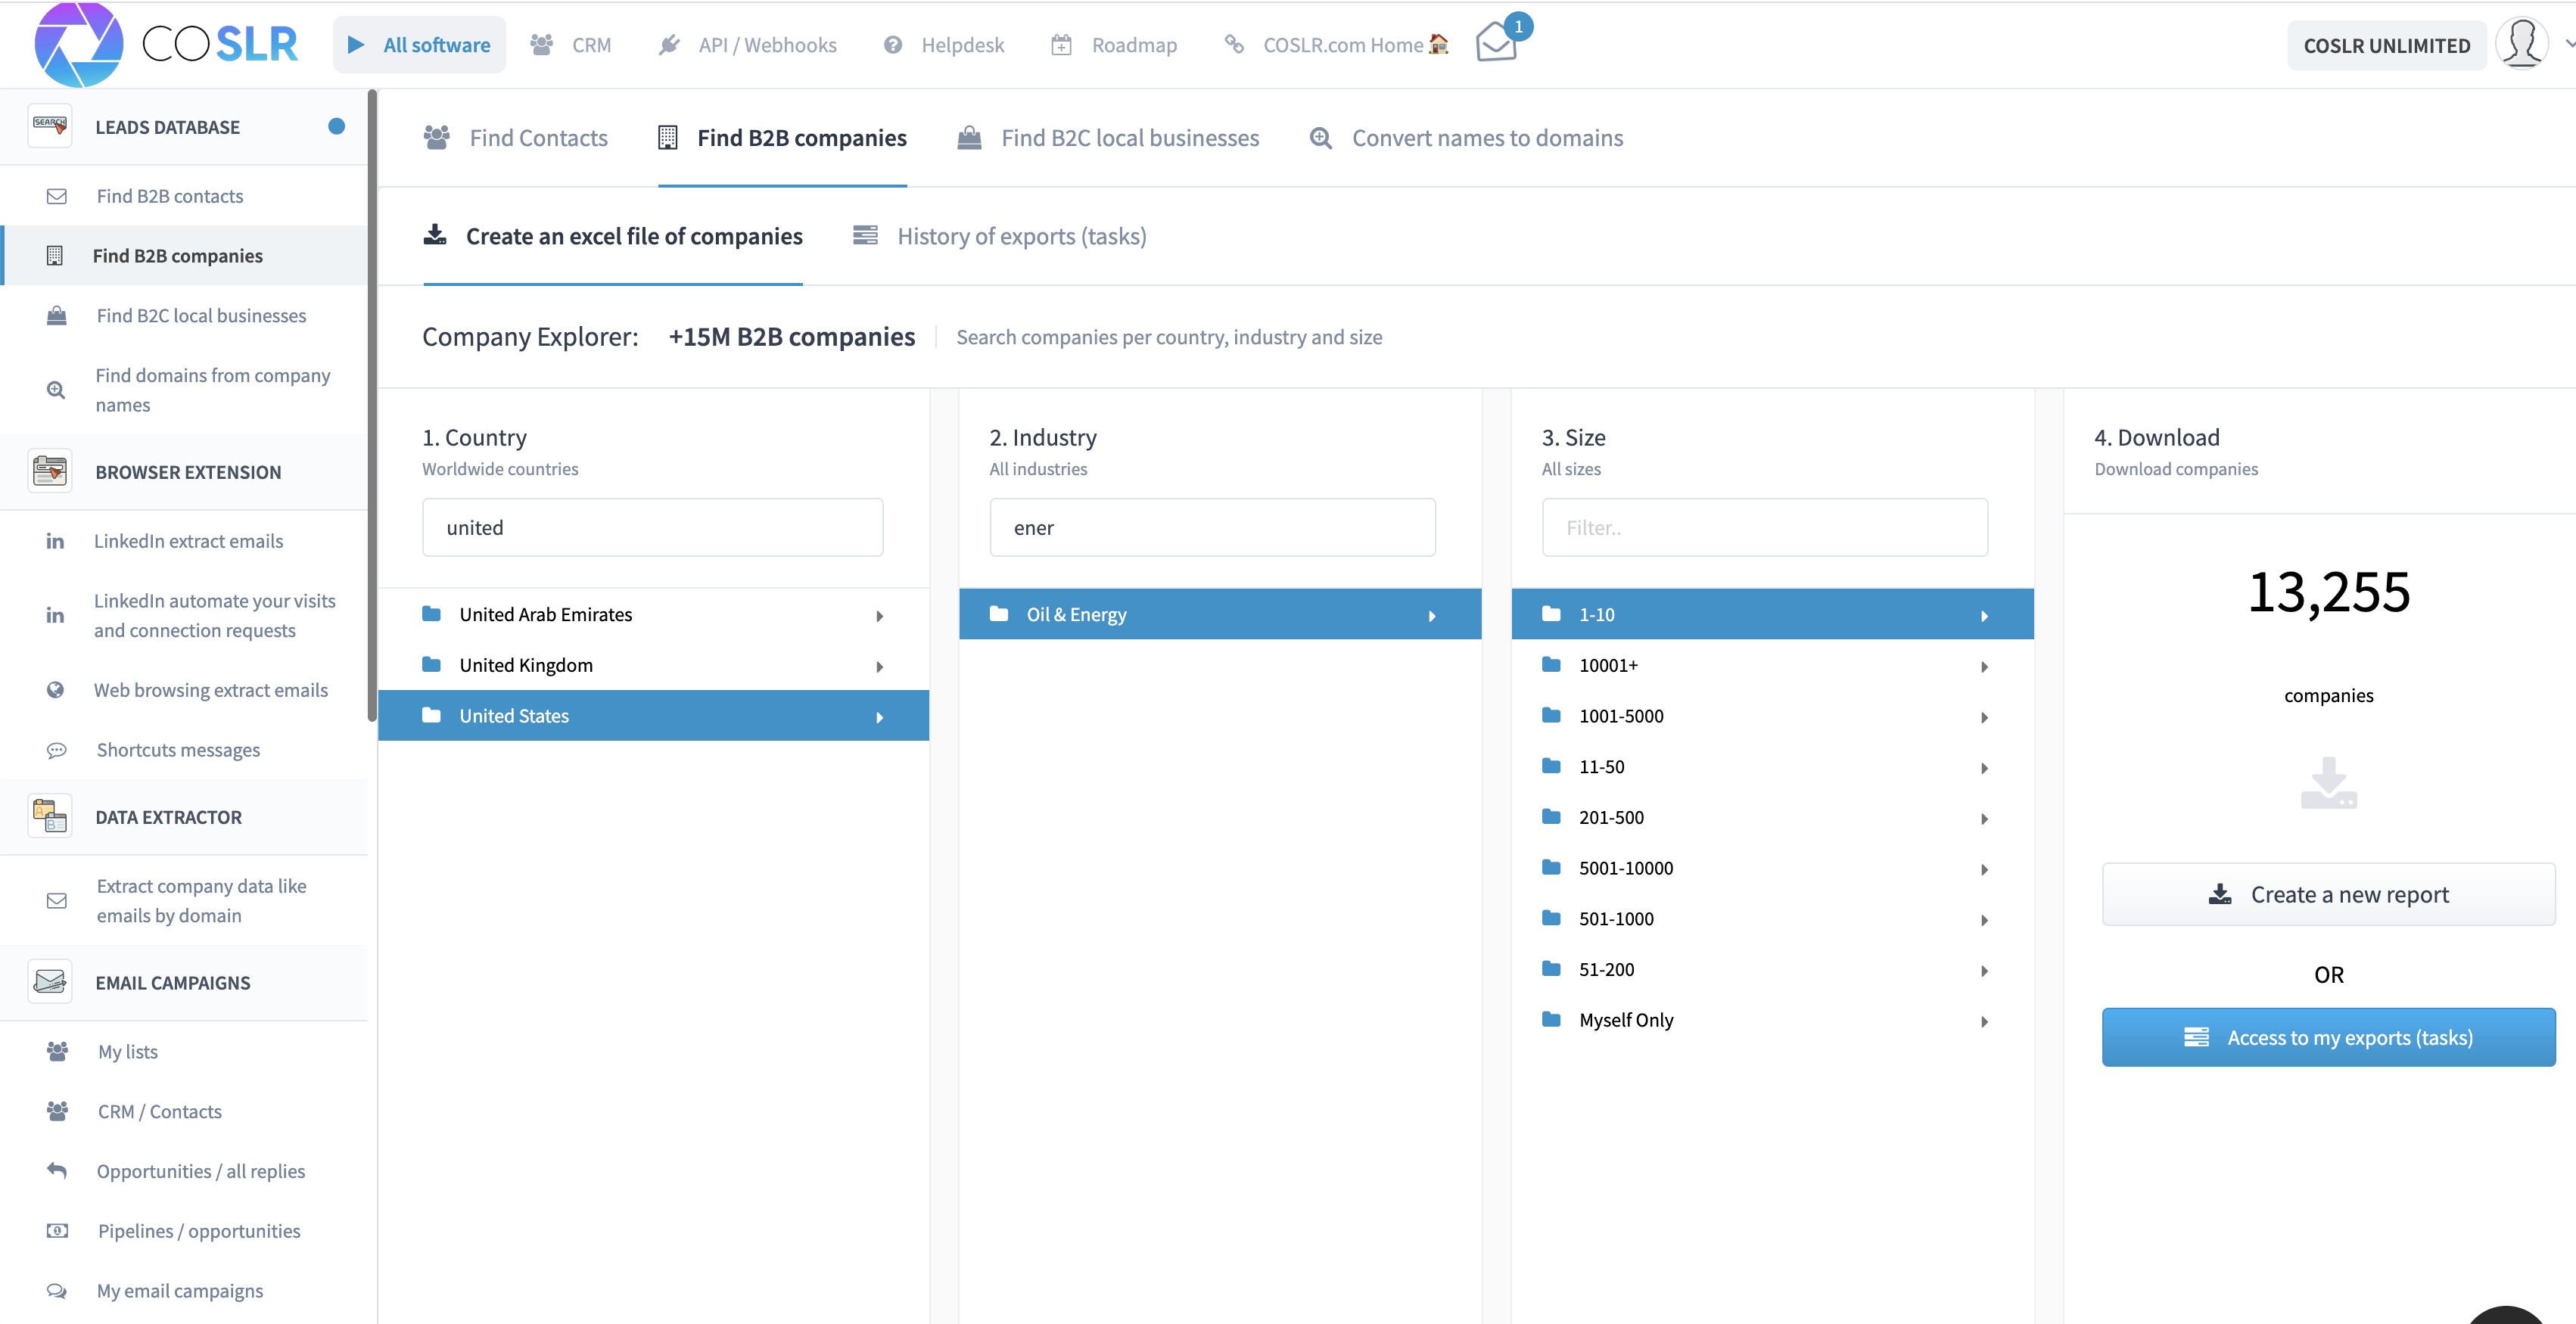Screen dimensions: 2576x1324
Task: Expand the 1-10 size row arrow
Action: click(1985, 616)
